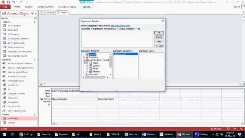
Task: Open the CREATE ribbon tab
Action: click(x=29, y=7)
